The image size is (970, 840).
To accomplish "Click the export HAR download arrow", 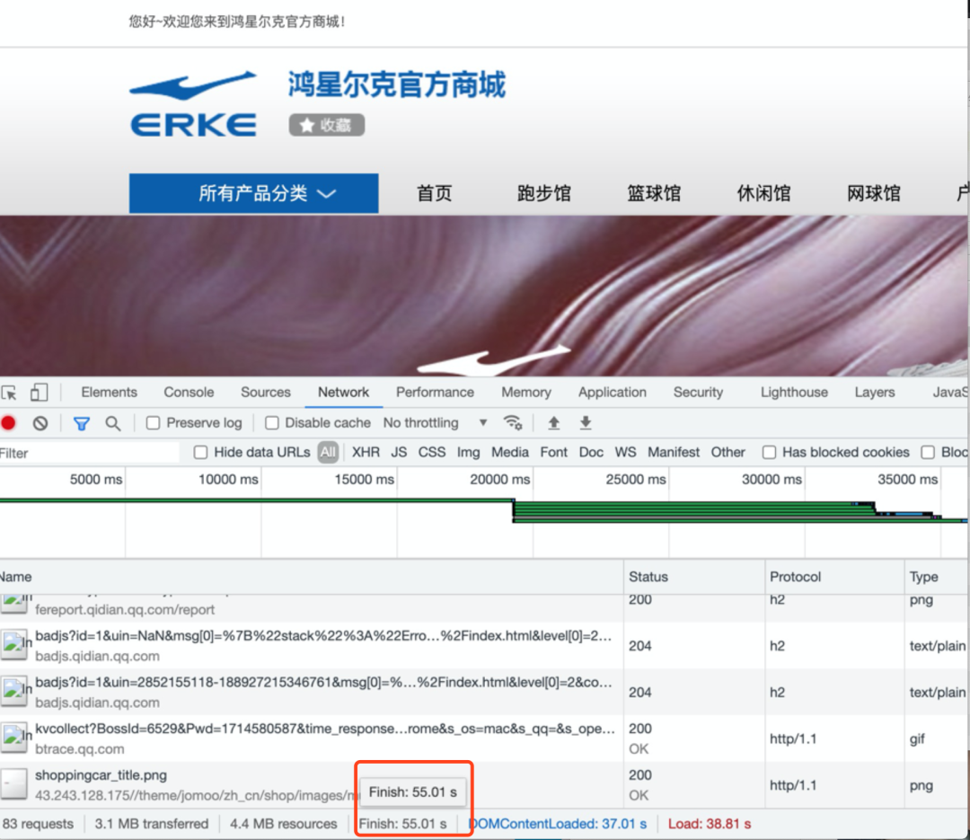I will click(586, 423).
